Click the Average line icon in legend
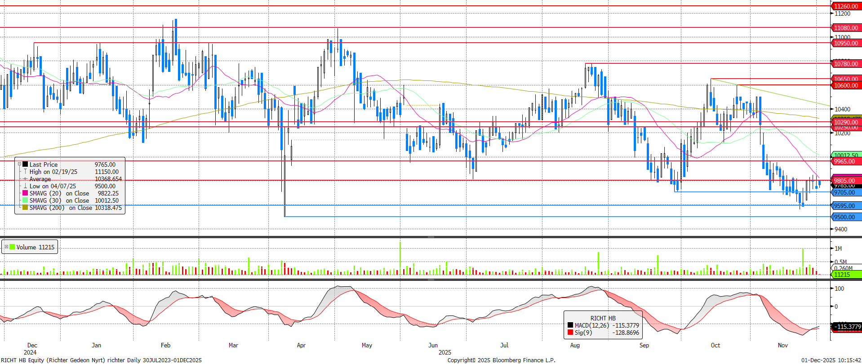The height and width of the screenshot is (364, 862). coord(25,179)
